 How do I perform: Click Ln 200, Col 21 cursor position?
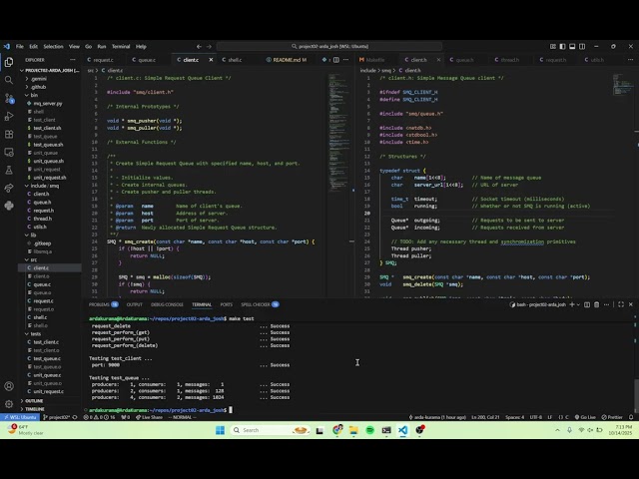[485, 417]
